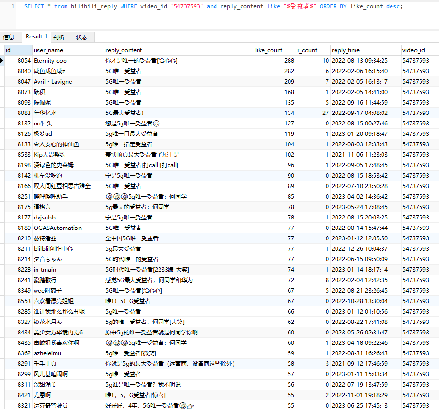439x409 pixels.
Task: Select the id cell 8321
Action: 19,405
